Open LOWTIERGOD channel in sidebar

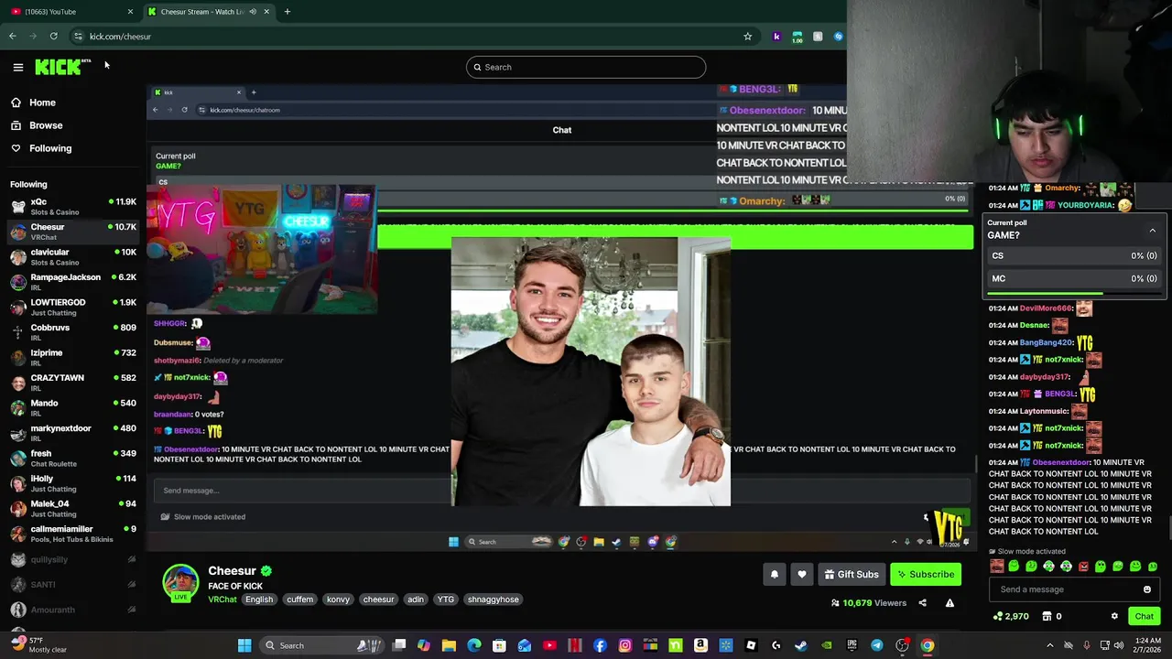coord(71,308)
